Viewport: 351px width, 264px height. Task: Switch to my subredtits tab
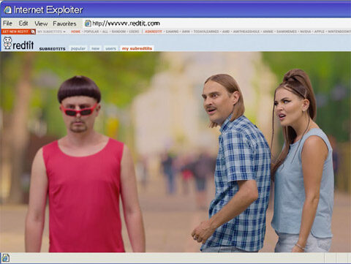click(x=137, y=48)
